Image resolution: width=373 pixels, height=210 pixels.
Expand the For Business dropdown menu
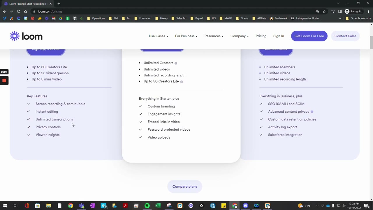pyautogui.click(x=186, y=36)
